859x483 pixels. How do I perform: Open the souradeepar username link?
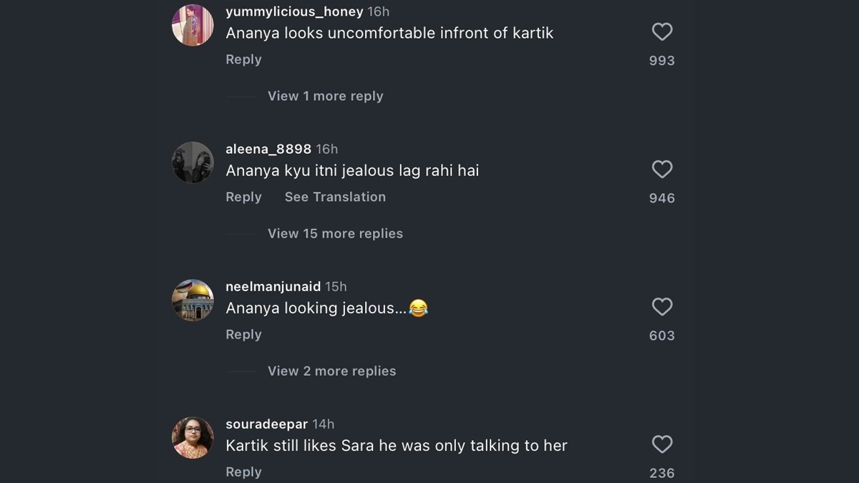pyautogui.click(x=266, y=424)
